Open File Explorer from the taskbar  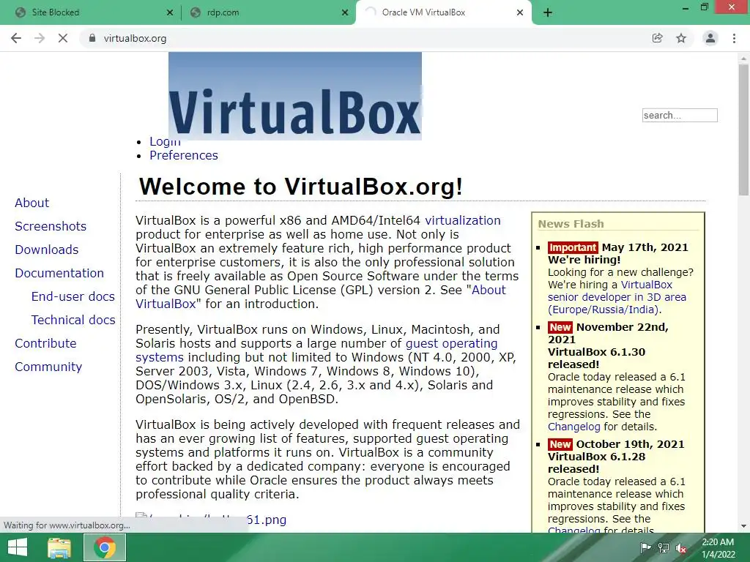59,547
